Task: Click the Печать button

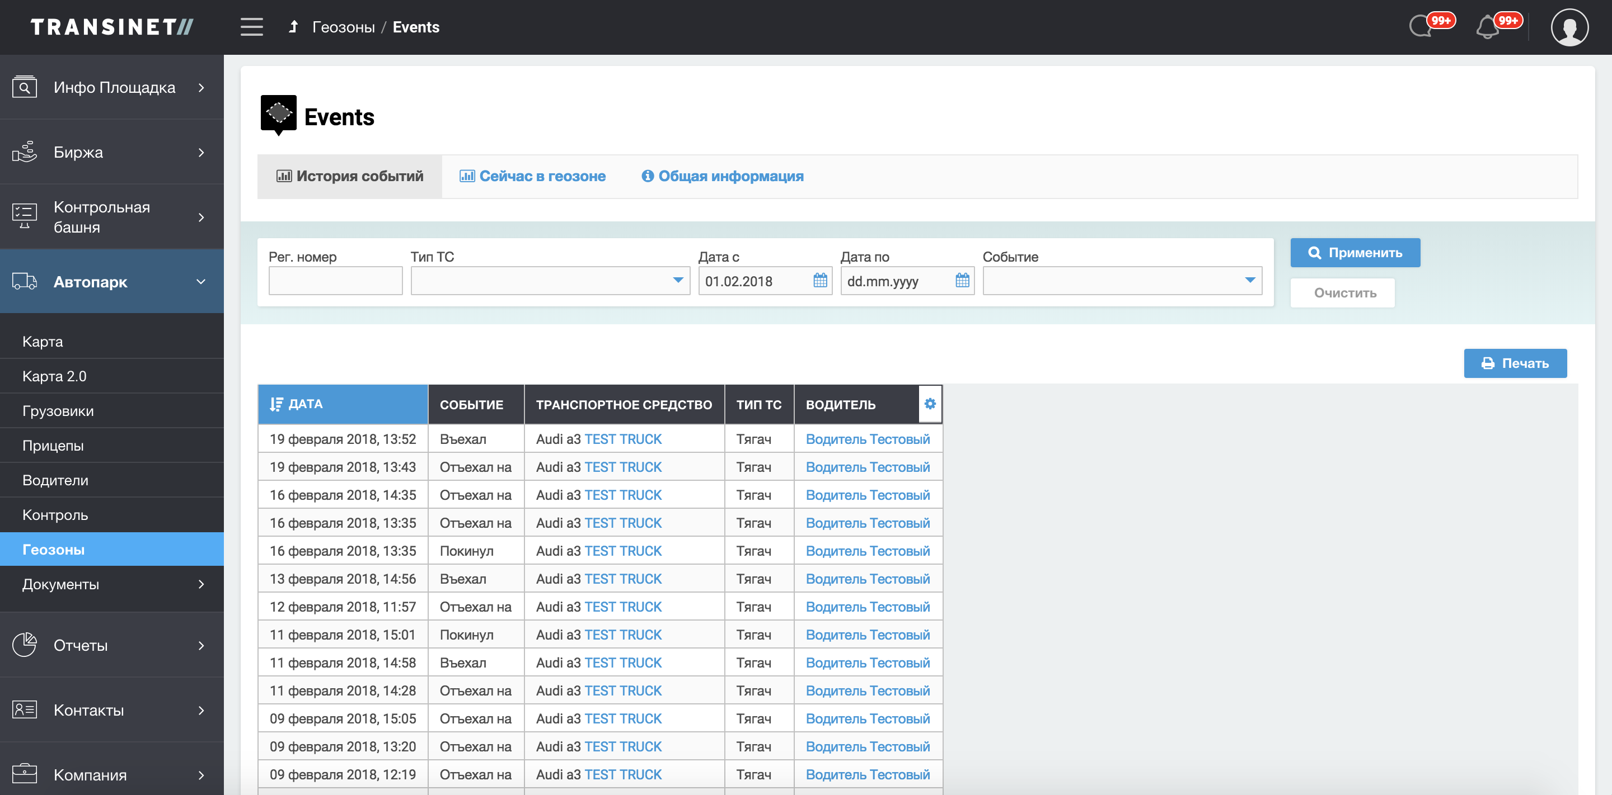Action: click(1515, 363)
